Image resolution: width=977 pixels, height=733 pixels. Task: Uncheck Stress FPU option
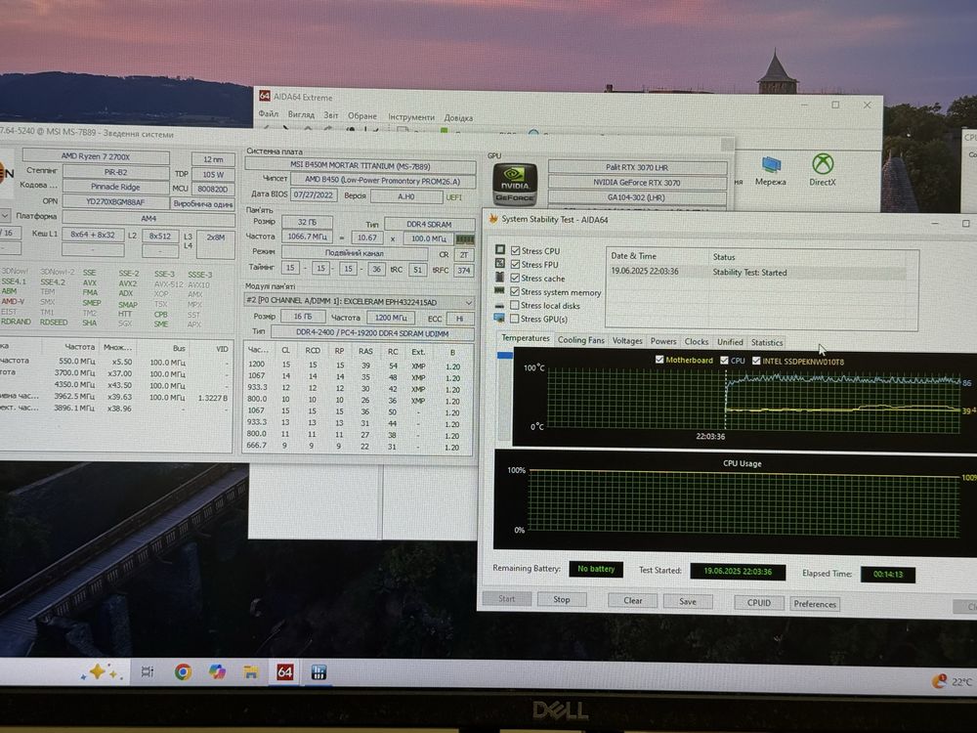[x=515, y=264]
